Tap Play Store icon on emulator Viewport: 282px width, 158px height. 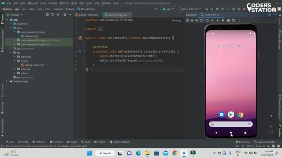[x=231, y=115]
